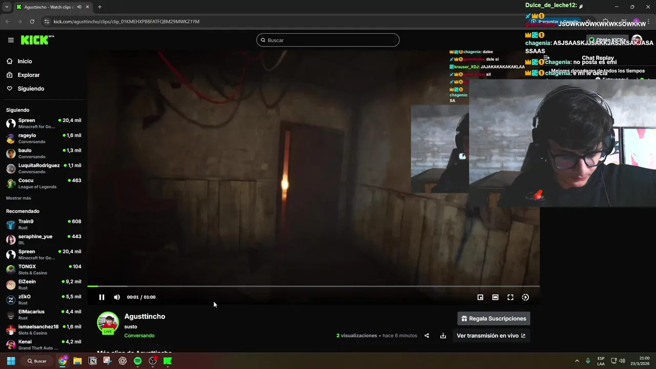Open the Siguiendo page link
656x369 pixels.
click(31, 89)
